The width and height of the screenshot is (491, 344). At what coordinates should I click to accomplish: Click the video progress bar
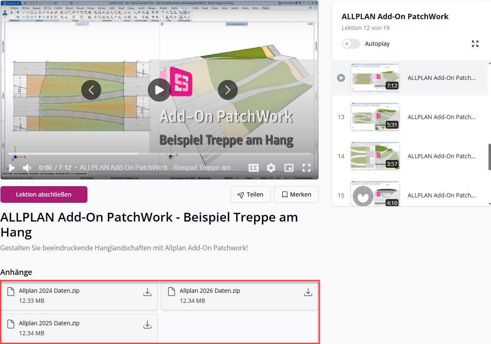click(x=158, y=154)
